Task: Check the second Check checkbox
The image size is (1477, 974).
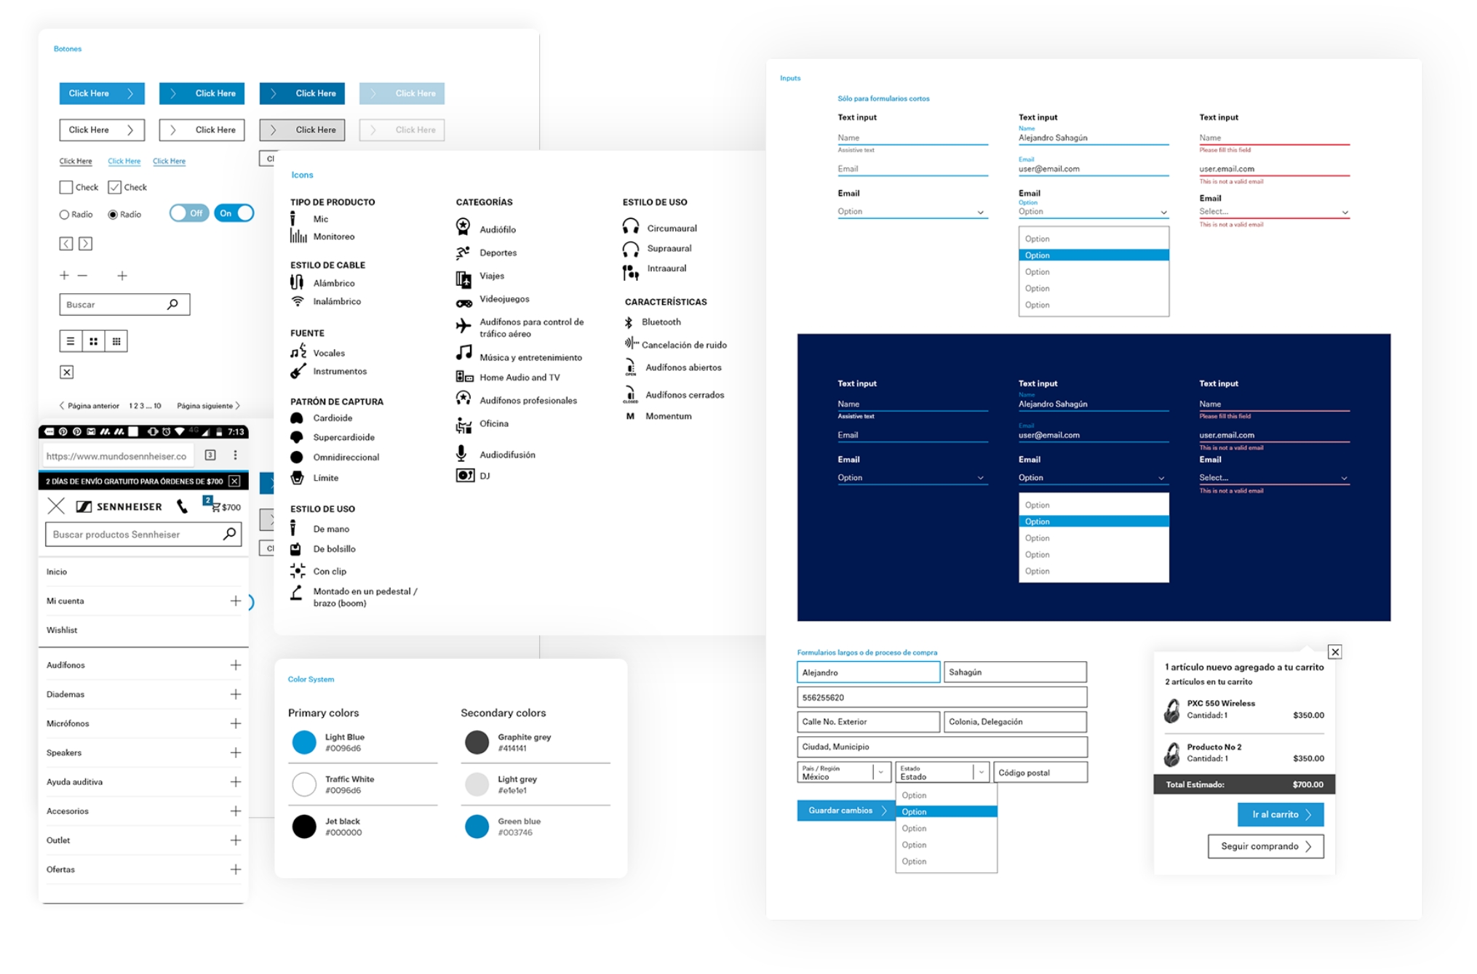Action: point(114,187)
